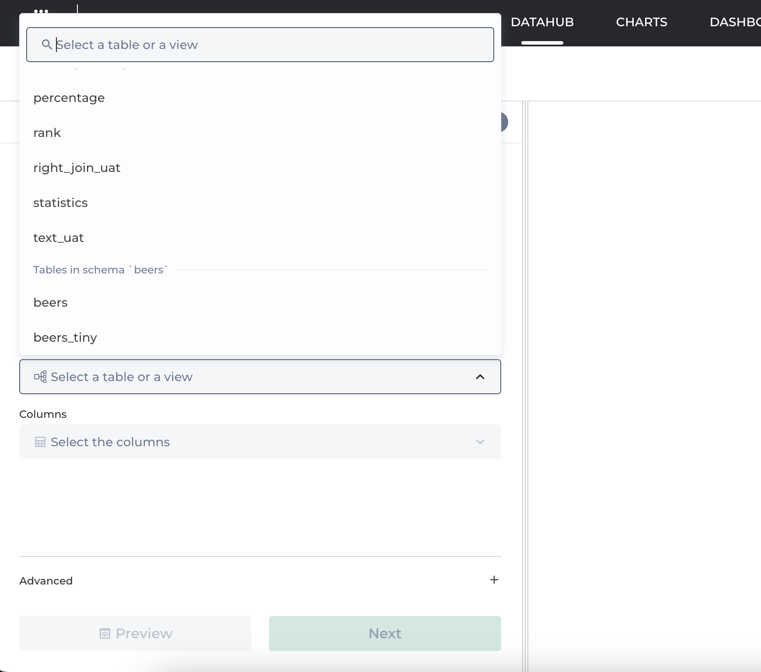Click the magnifier icon in the search box
Image resolution: width=761 pixels, height=672 pixels.
[46, 44]
